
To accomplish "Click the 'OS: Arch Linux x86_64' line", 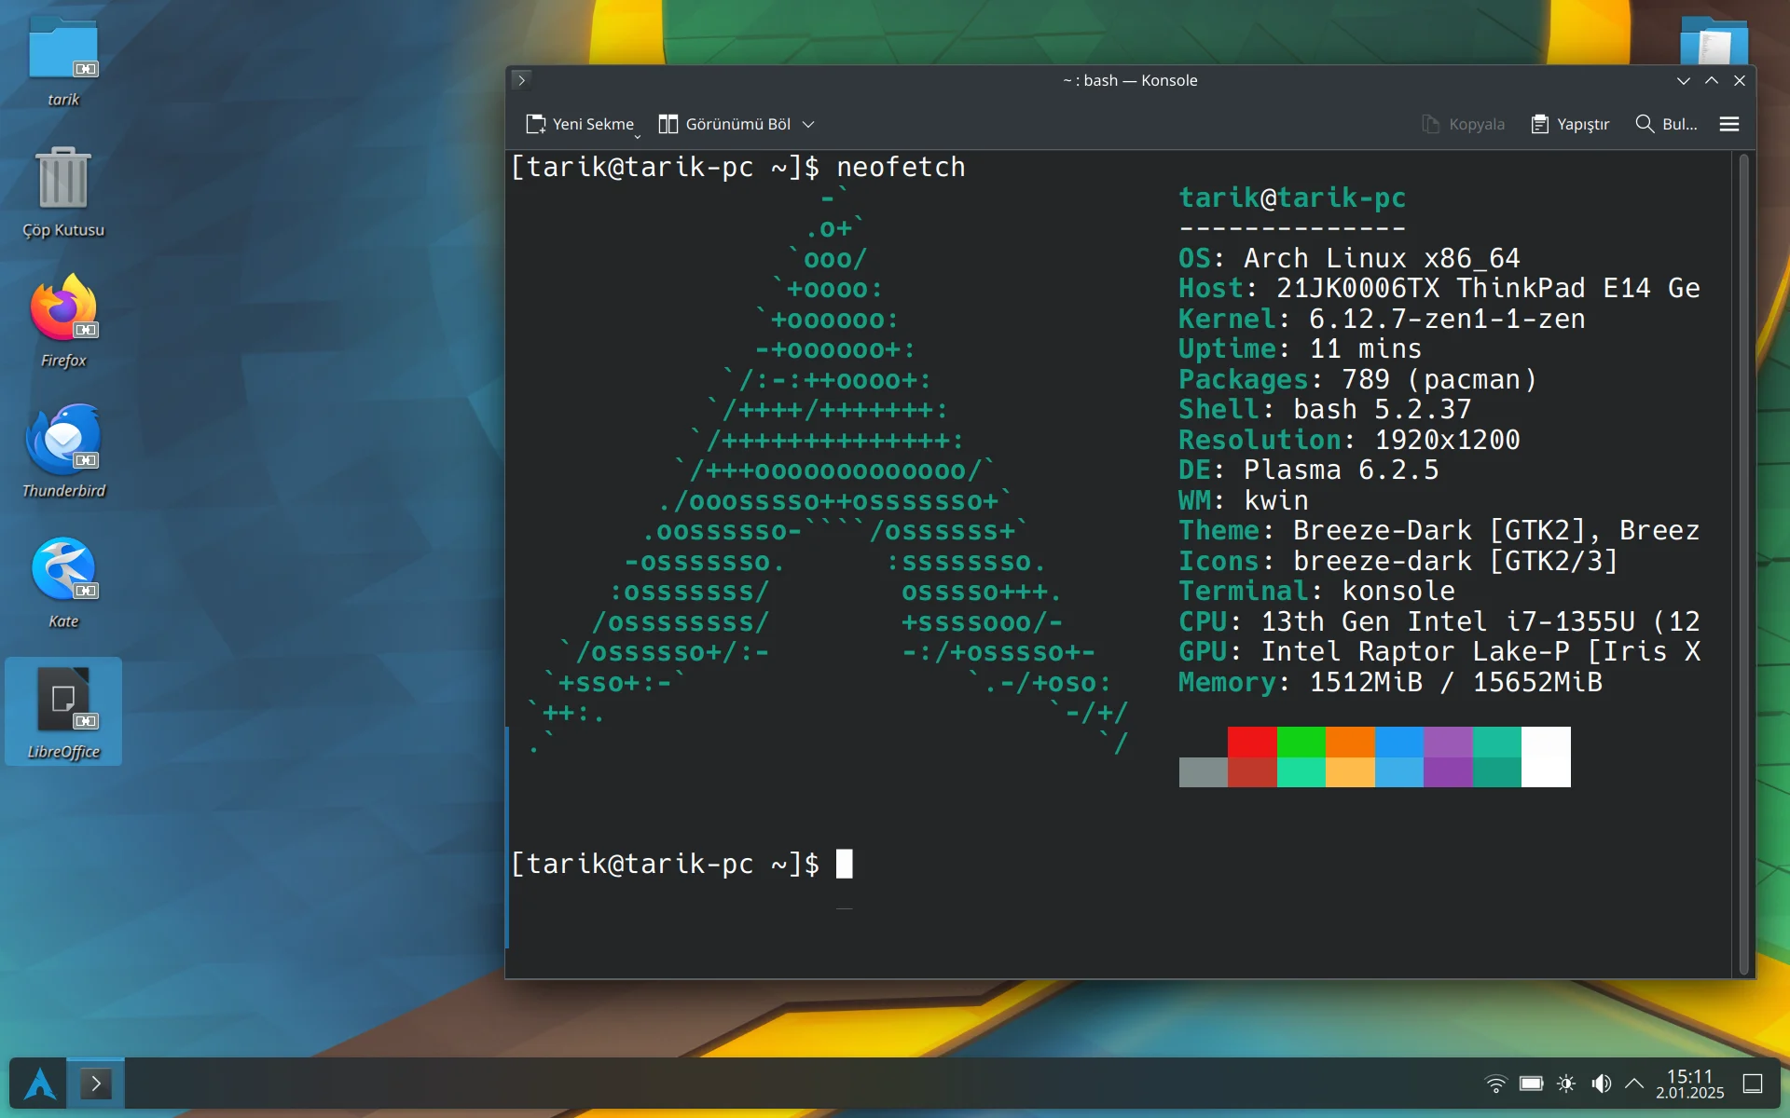I will 1349,258.
